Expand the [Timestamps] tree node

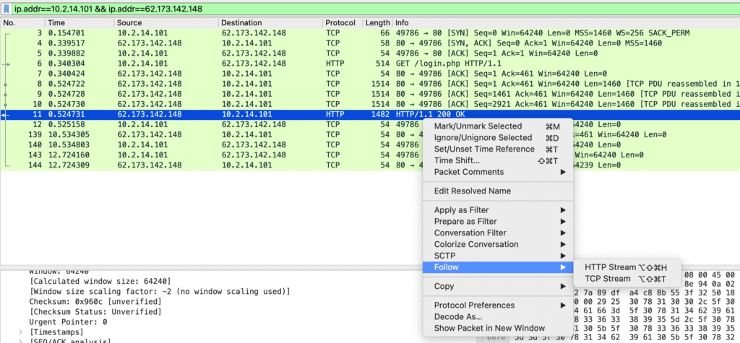(21, 332)
